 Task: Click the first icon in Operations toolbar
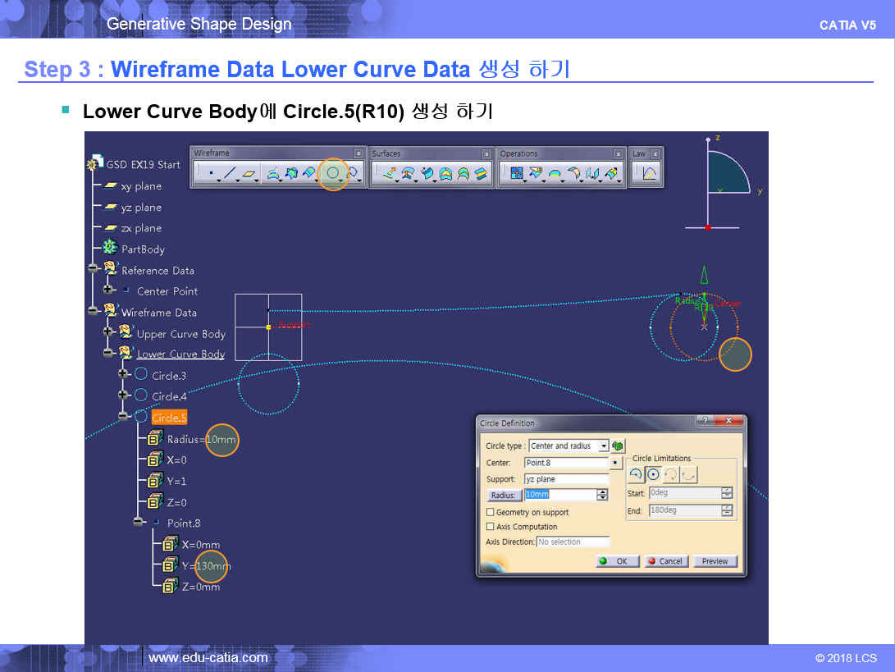516,173
